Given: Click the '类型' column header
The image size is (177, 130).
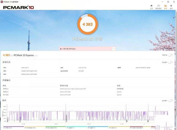Looking at the screenshot, I should [x=119, y=86].
